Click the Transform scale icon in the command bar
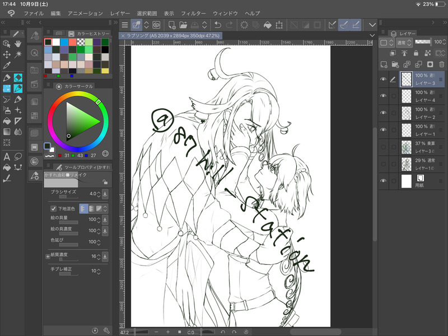Screen dimensions: 448x336 pyautogui.click(x=279, y=25)
